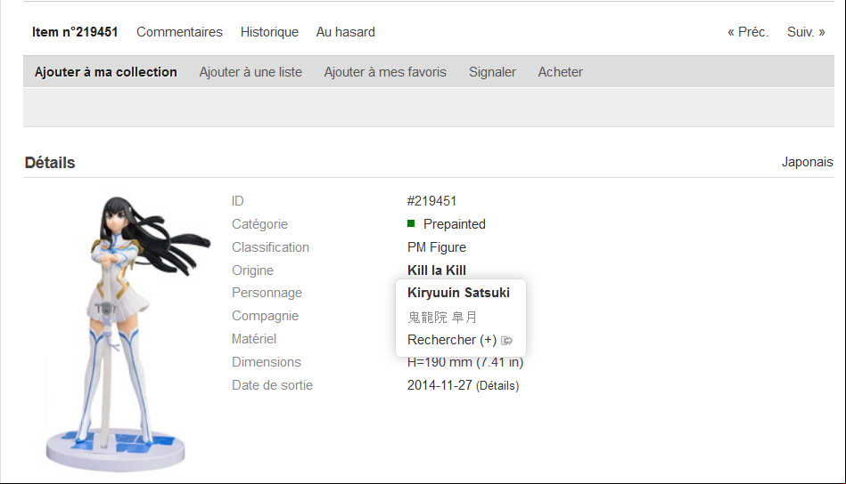Select the ID value #219451

click(x=431, y=201)
